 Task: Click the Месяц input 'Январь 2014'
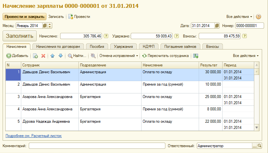point(29,26)
